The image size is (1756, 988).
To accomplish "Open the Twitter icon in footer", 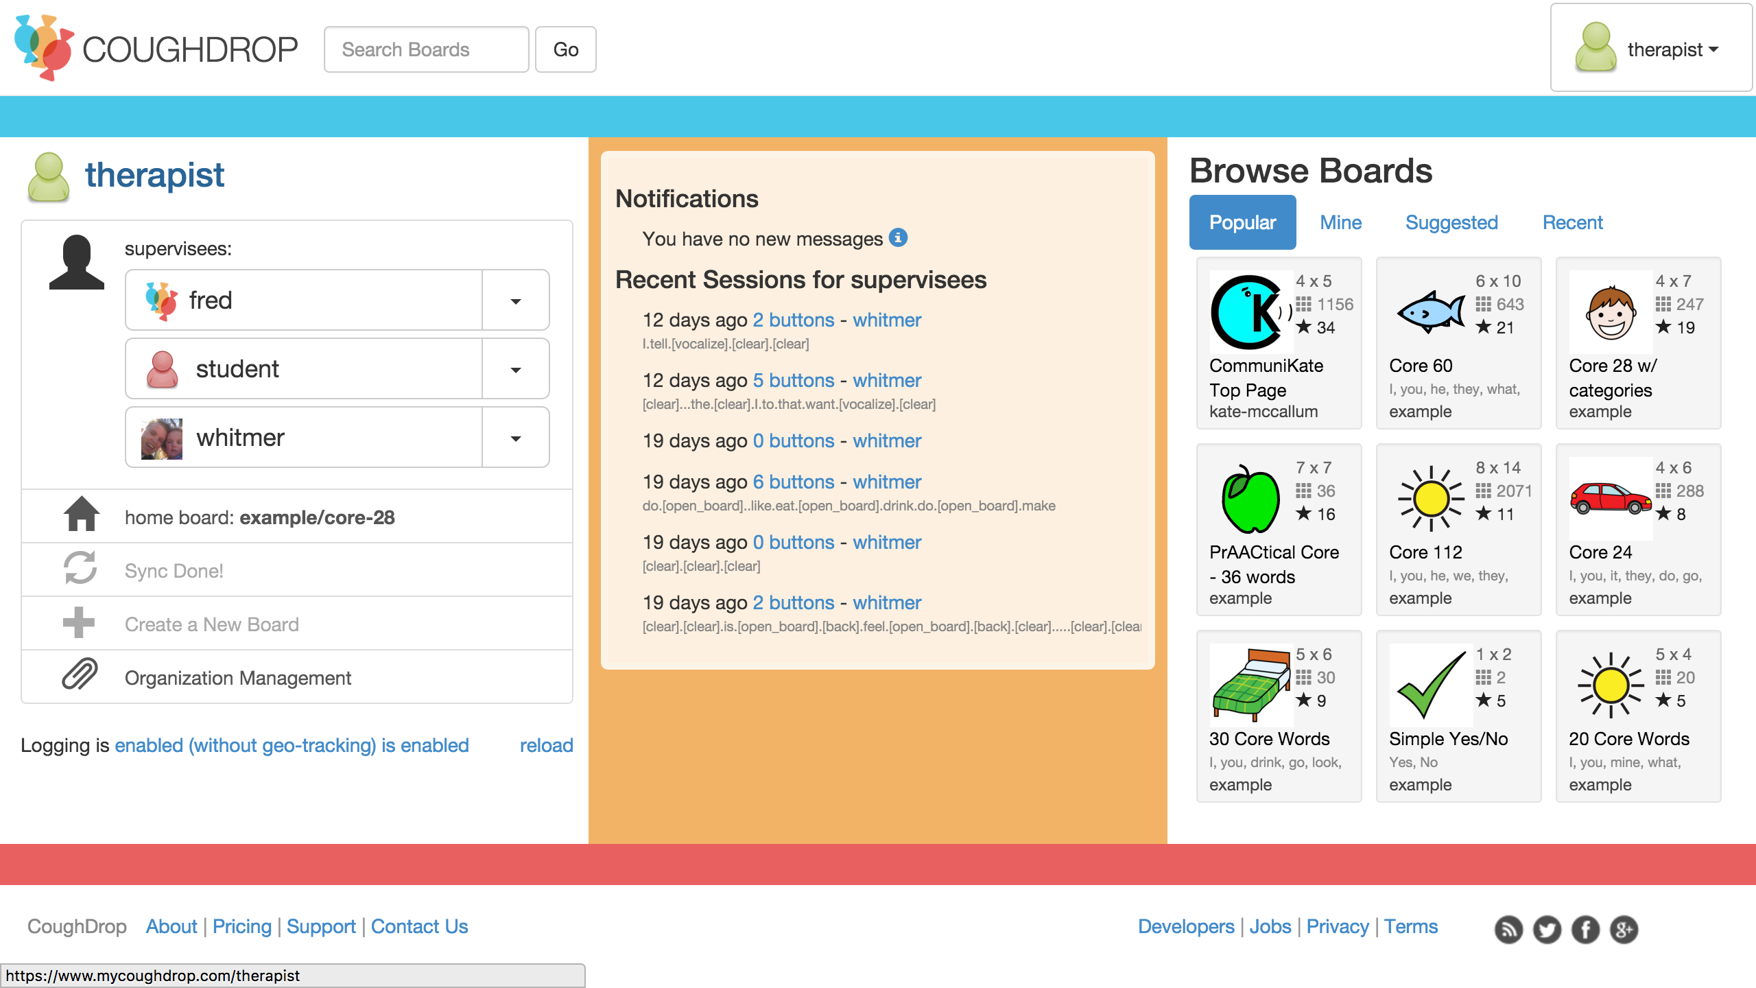I will (1546, 930).
